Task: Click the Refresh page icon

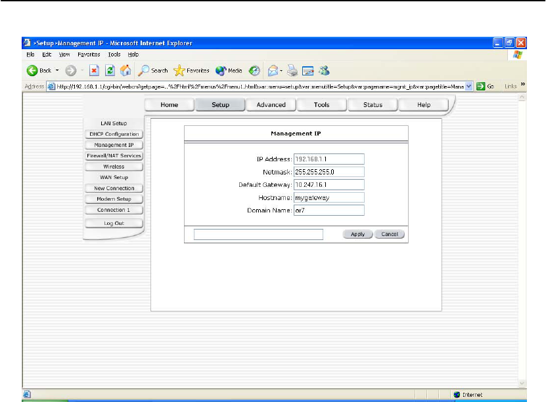Action: pyautogui.click(x=110, y=71)
